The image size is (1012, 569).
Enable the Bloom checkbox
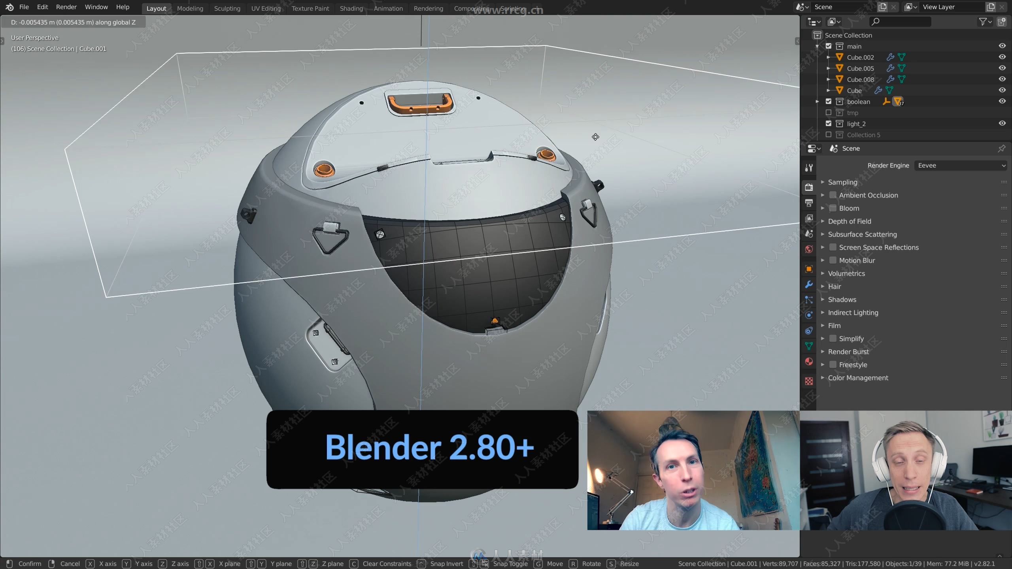(833, 208)
